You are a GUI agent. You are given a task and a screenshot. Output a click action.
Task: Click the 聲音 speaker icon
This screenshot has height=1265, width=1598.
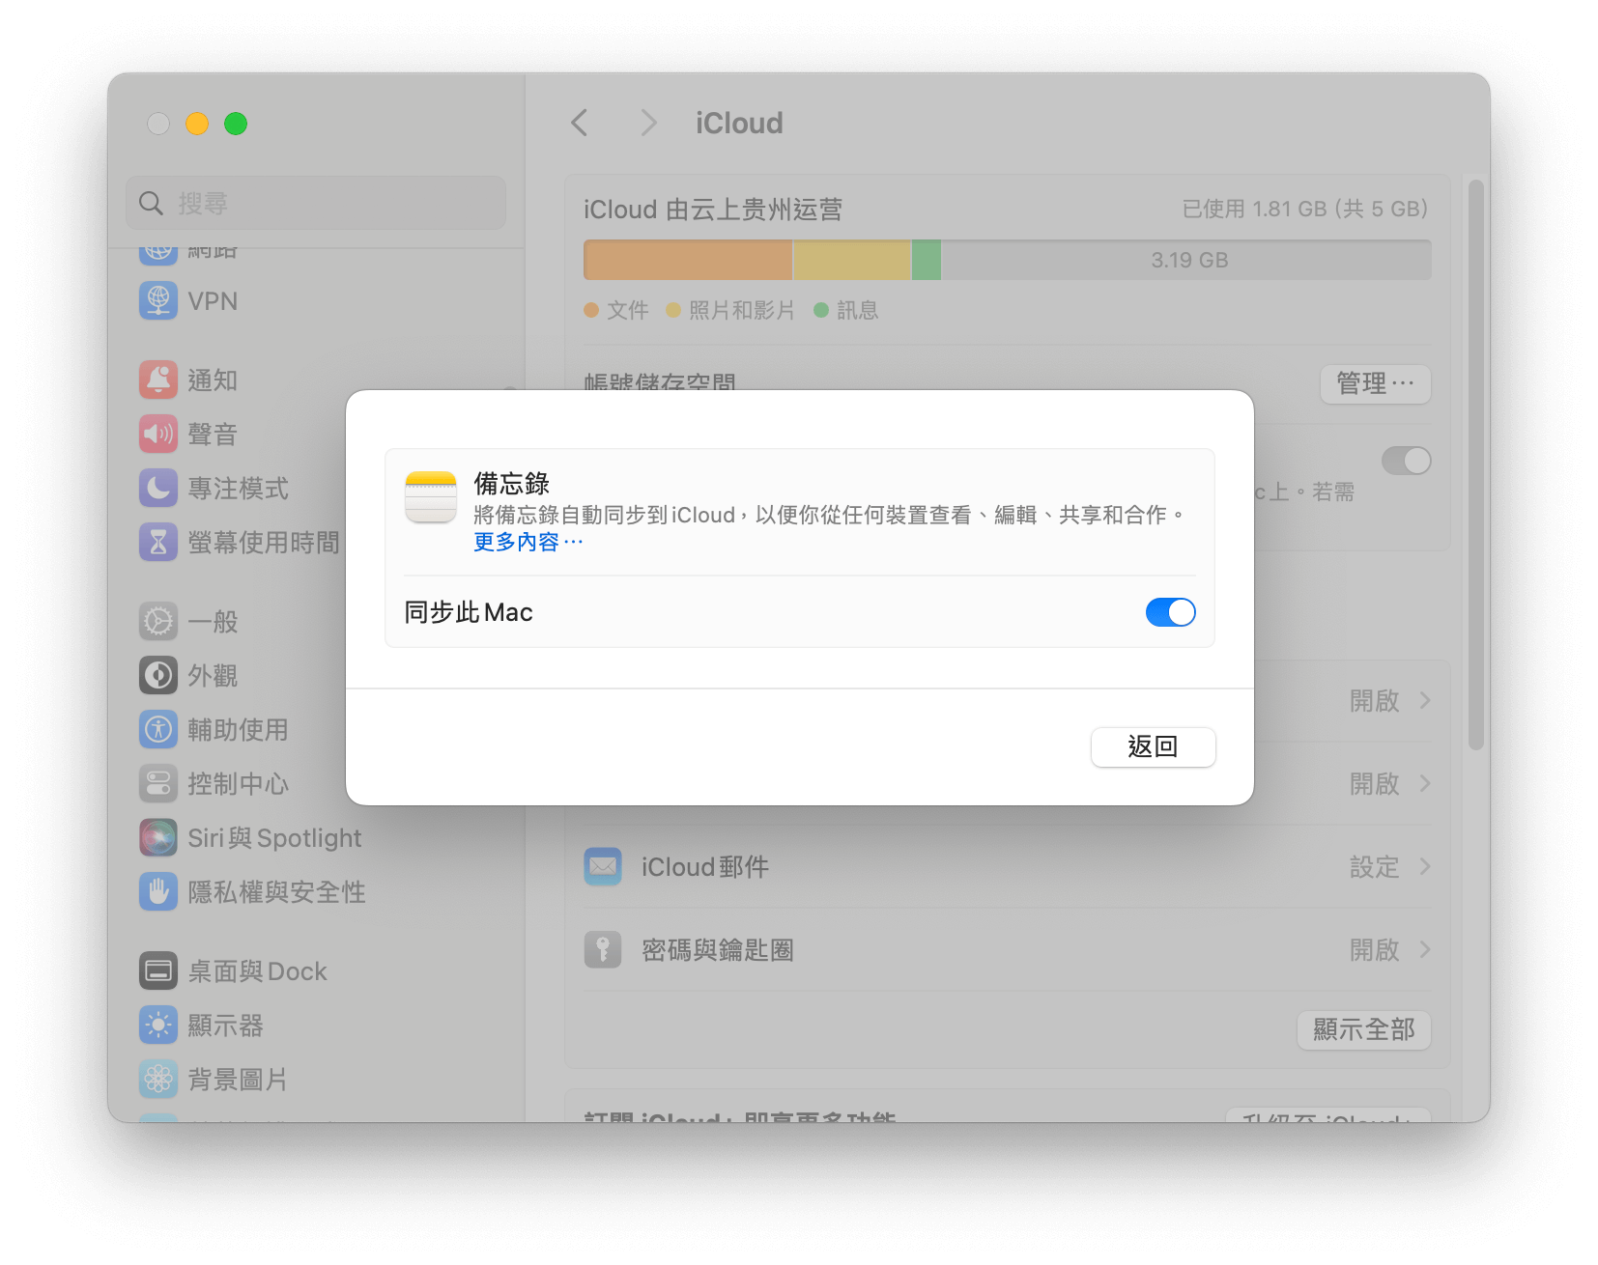(x=158, y=434)
